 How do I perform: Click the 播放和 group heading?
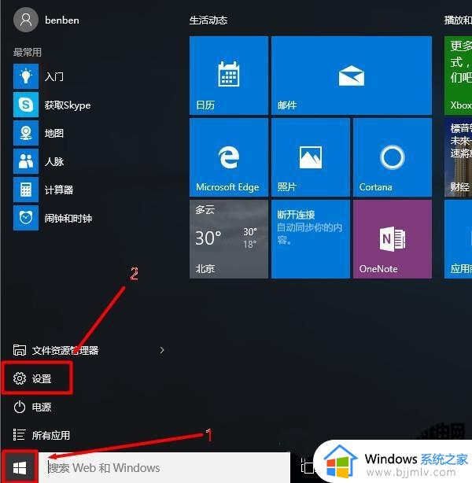click(458, 20)
